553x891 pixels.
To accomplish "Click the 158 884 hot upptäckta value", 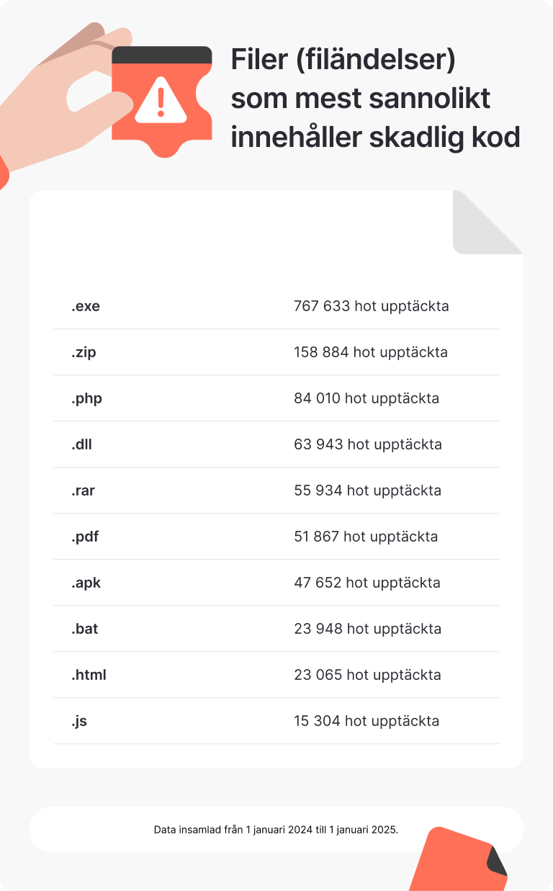I will coord(370,352).
